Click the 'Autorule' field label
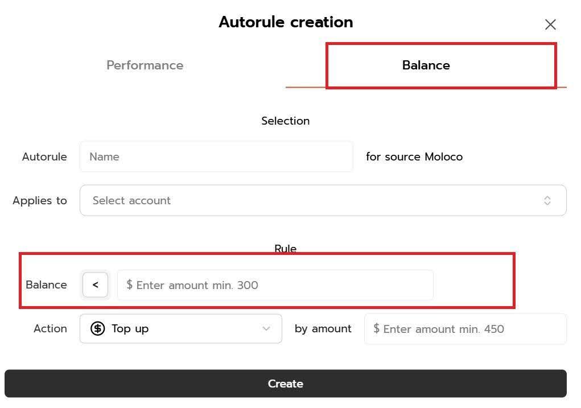 (44, 156)
